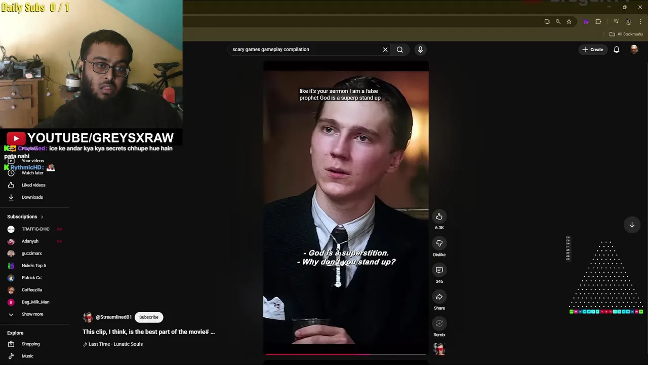The image size is (648, 365).
Task: Clear the YouTube search box text
Action: 385,50
